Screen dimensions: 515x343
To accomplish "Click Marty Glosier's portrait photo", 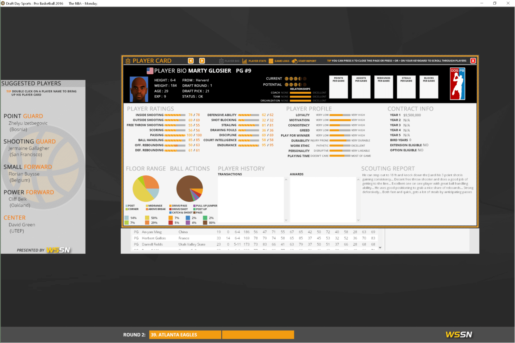I will [139, 89].
